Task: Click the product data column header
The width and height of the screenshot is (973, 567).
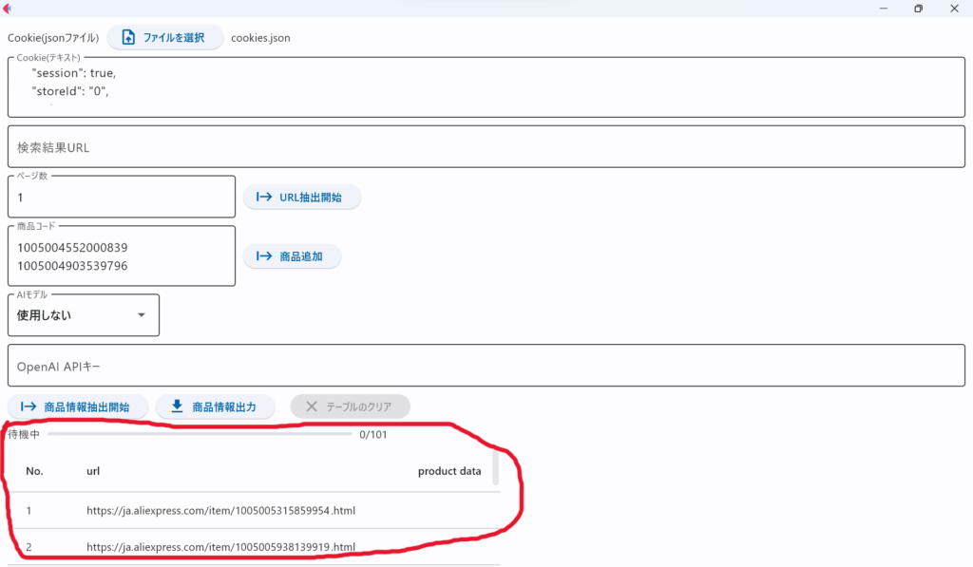Action: 448,471
